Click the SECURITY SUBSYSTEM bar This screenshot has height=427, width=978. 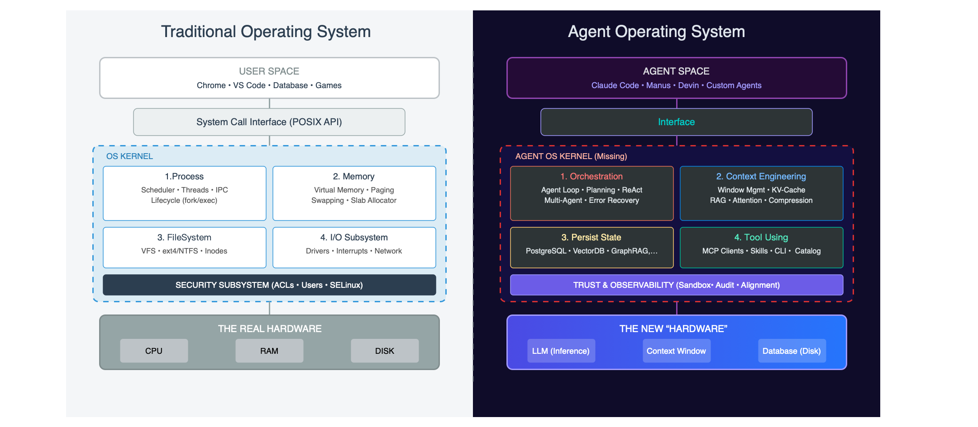[269, 285]
